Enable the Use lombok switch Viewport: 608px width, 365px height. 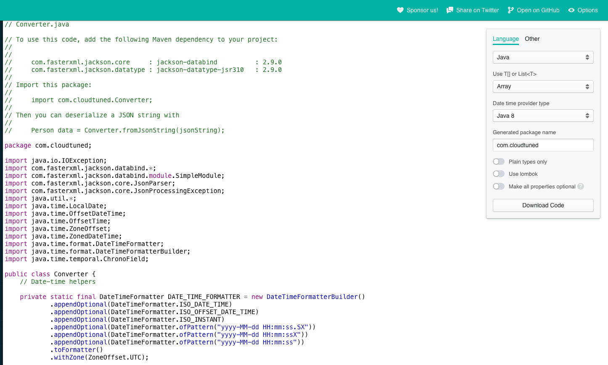click(x=499, y=174)
